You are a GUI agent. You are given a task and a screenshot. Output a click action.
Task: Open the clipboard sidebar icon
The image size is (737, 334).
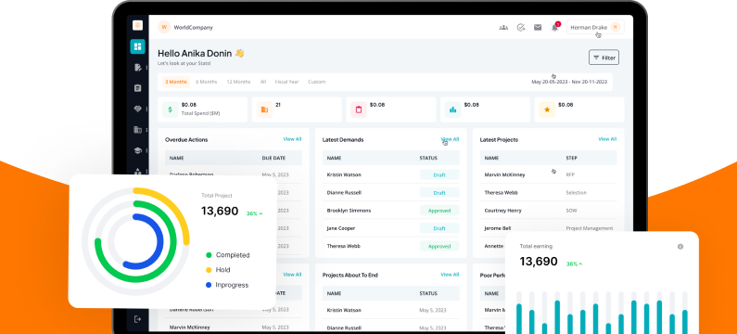coord(137,88)
